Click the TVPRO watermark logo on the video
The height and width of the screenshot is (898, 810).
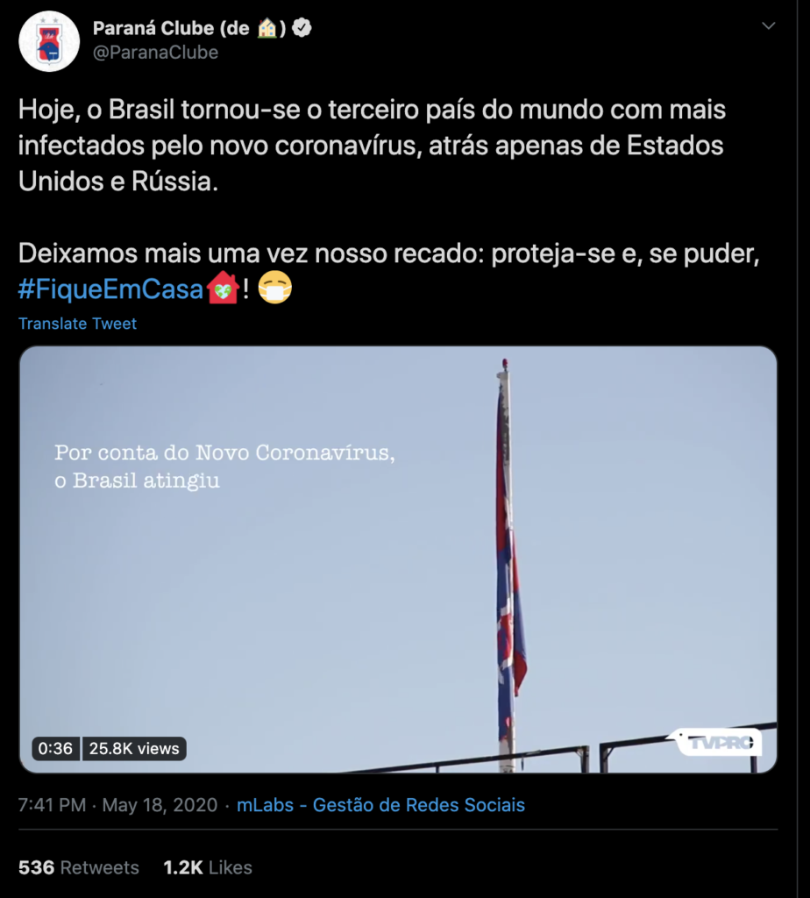tap(719, 742)
